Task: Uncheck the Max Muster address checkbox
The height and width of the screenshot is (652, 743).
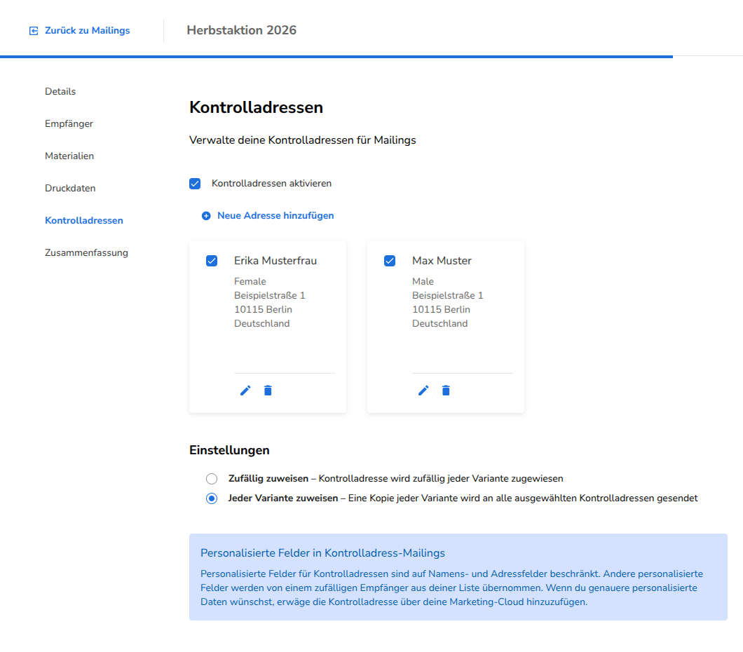Action: point(390,261)
